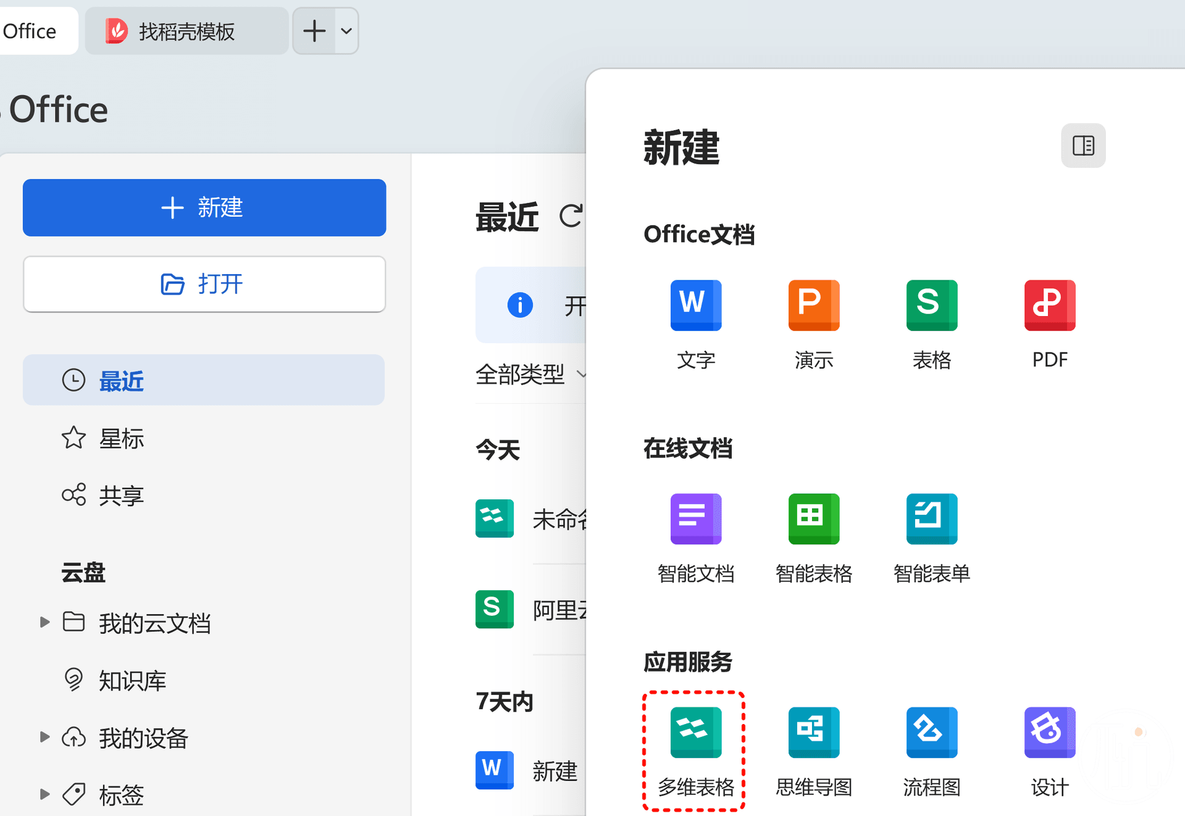Expand the 我的设备 tree node
This screenshot has width=1185, height=816.
click(44, 737)
